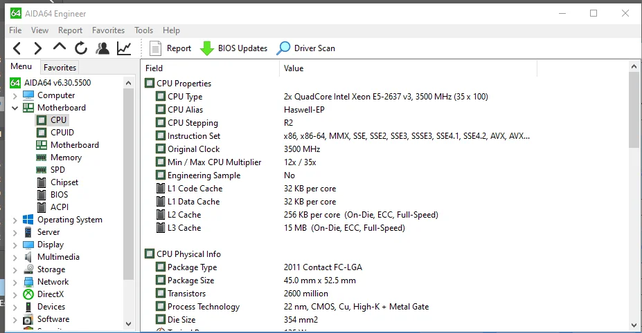Expand the Devices tree node
The width and height of the screenshot is (642, 333).
[x=15, y=307]
